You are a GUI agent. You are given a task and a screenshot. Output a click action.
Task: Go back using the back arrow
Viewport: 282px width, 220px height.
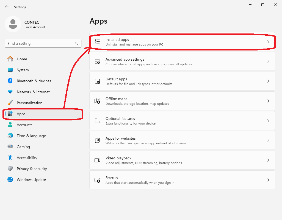point(7,7)
